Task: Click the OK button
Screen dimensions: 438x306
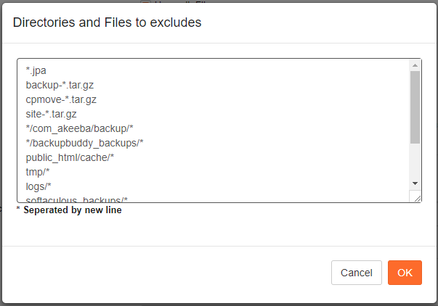Action: pos(405,273)
